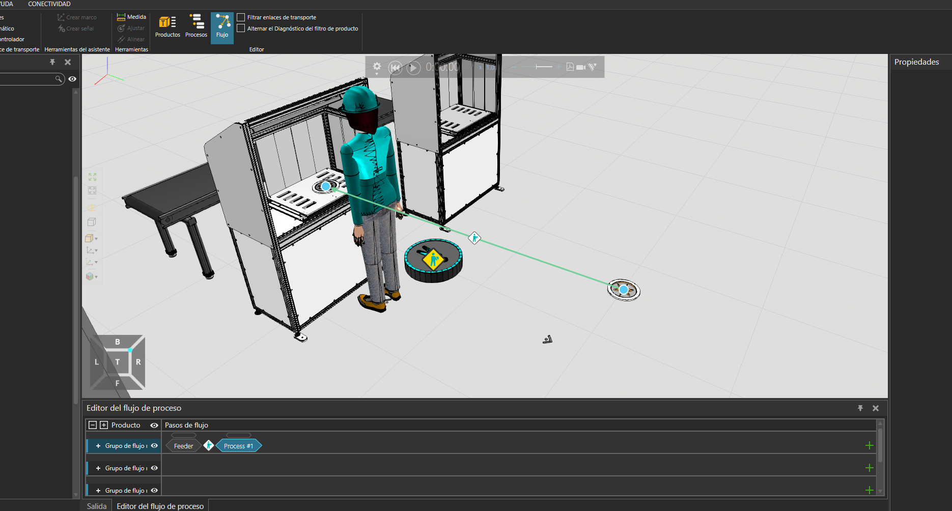
Task: Open the Procesos editor
Action: tap(196, 26)
